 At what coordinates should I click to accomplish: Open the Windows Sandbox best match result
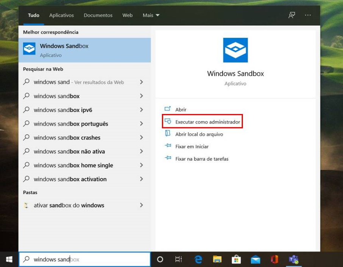[x=85, y=50]
